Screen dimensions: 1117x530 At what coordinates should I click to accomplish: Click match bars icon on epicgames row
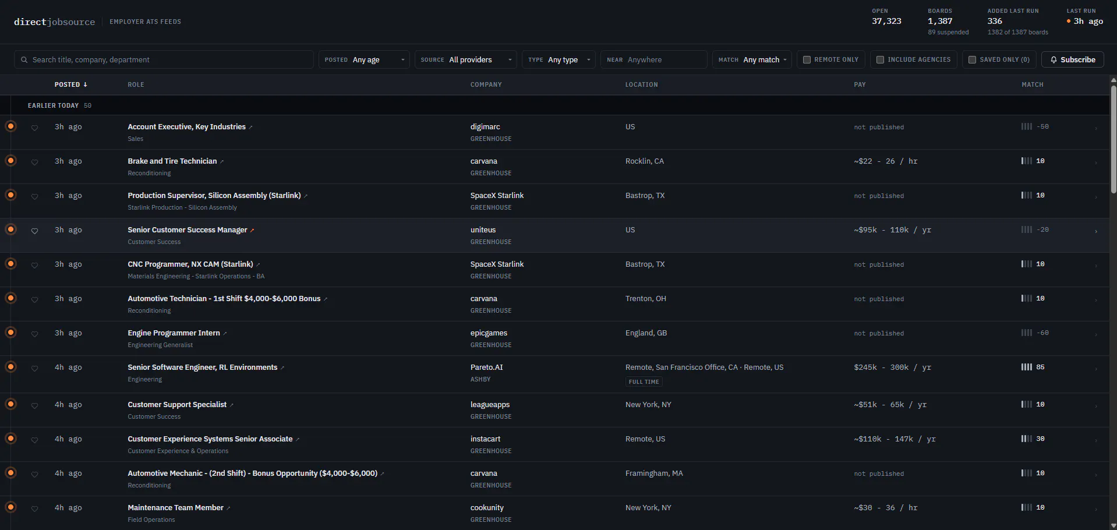click(1026, 333)
